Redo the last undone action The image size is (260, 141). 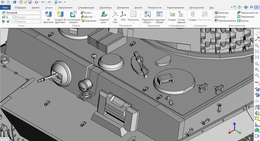click(x=49, y=2)
